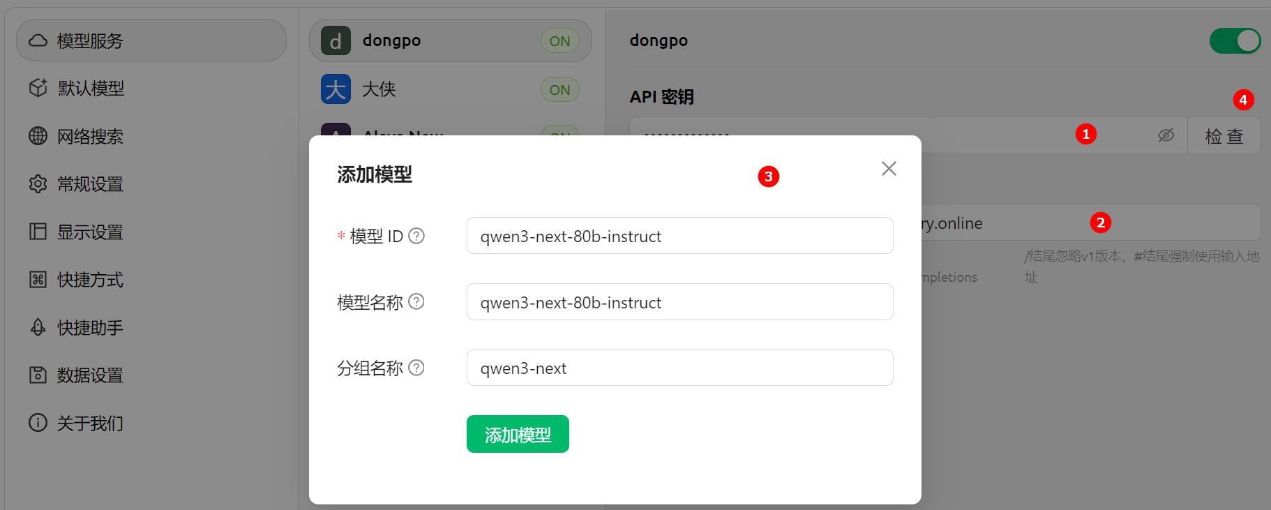The width and height of the screenshot is (1271, 510).
Task: Click the gear icon for 常规设置
Action: click(x=38, y=184)
